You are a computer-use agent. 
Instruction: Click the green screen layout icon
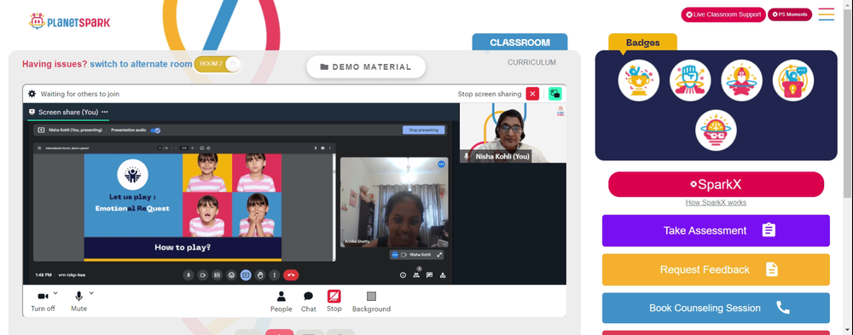click(x=555, y=94)
